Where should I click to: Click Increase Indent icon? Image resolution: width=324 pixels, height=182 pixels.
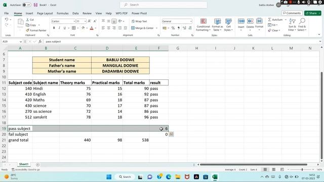click(125, 28)
